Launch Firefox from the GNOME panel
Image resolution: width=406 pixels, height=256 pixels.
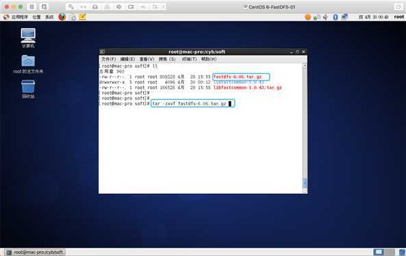tap(62, 17)
